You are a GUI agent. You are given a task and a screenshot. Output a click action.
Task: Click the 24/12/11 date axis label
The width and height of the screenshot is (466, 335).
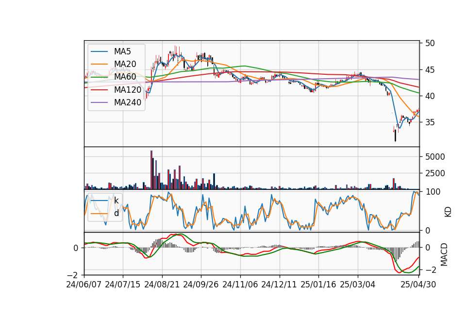click(x=279, y=285)
